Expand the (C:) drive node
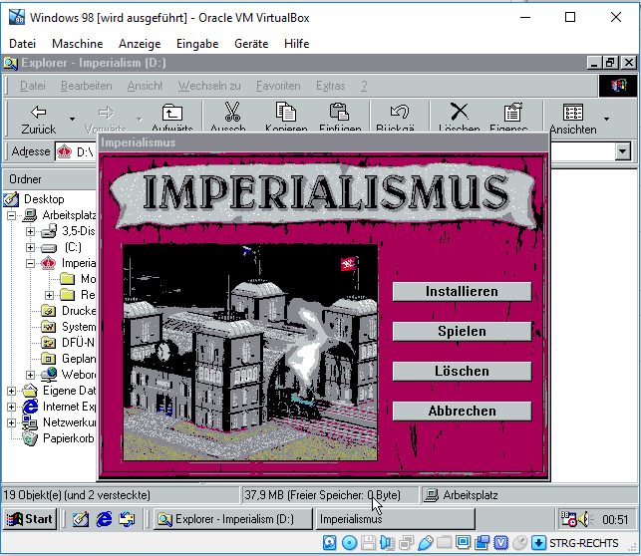 (x=30, y=247)
